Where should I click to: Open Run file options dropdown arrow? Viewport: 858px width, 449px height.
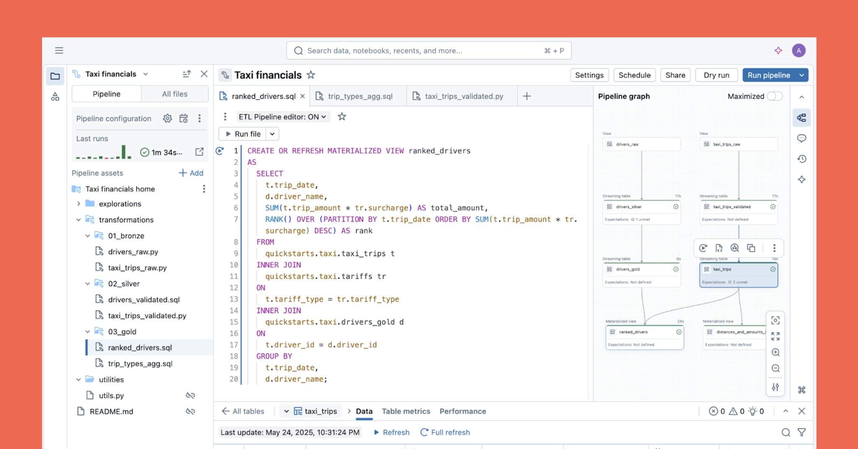click(x=272, y=134)
